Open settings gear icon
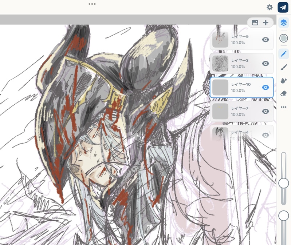The height and width of the screenshot is (245, 291). tap(270, 7)
